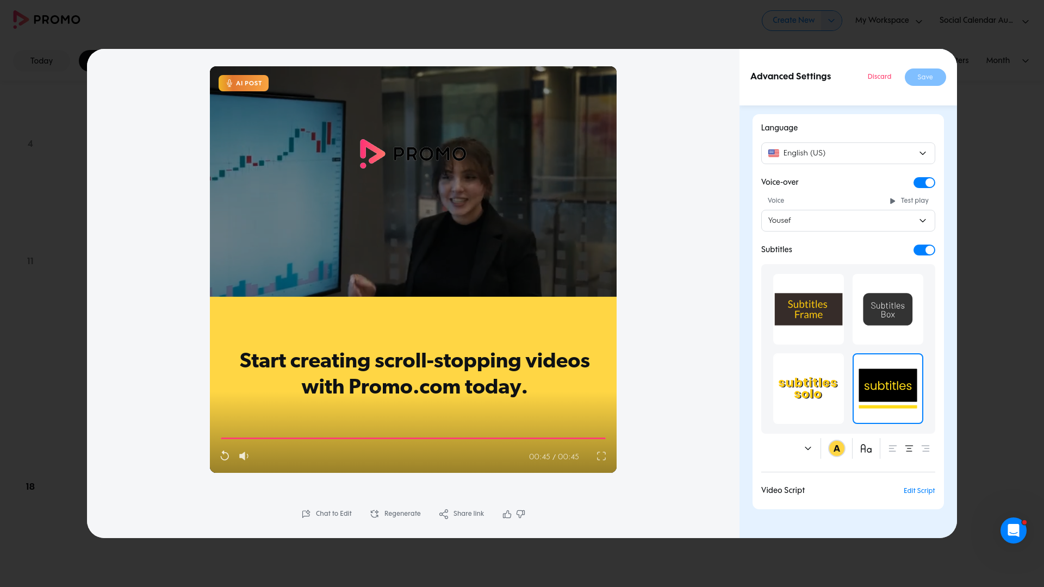Image resolution: width=1044 pixels, height=587 pixels.
Task: Click the video progress bar
Action: pyautogui.click(x=413, y=438)
